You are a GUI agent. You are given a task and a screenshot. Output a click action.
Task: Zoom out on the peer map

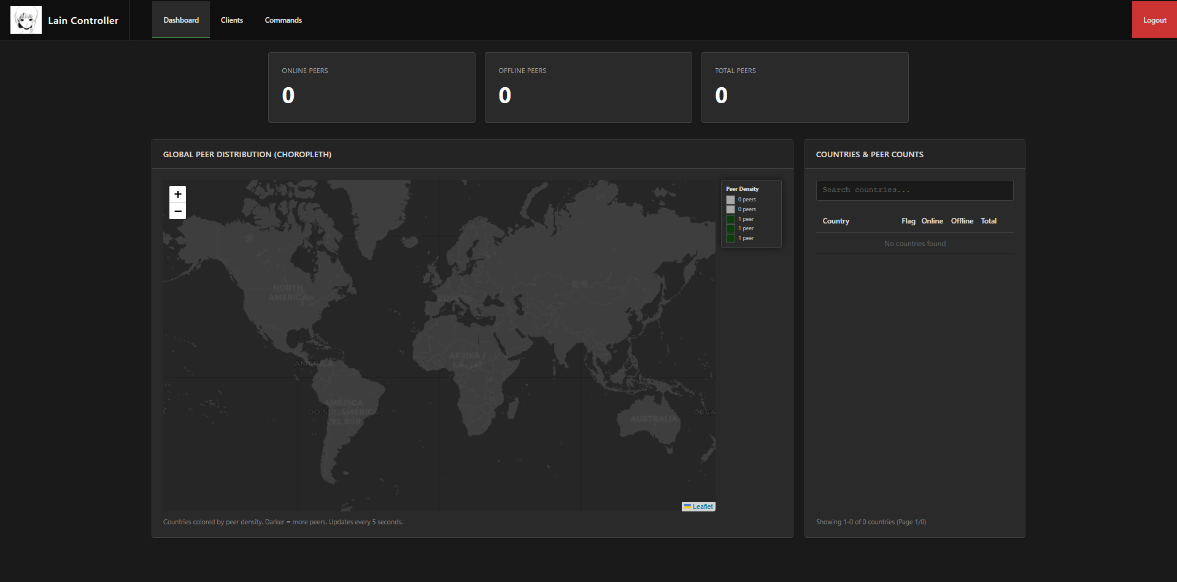coord(177,211)
